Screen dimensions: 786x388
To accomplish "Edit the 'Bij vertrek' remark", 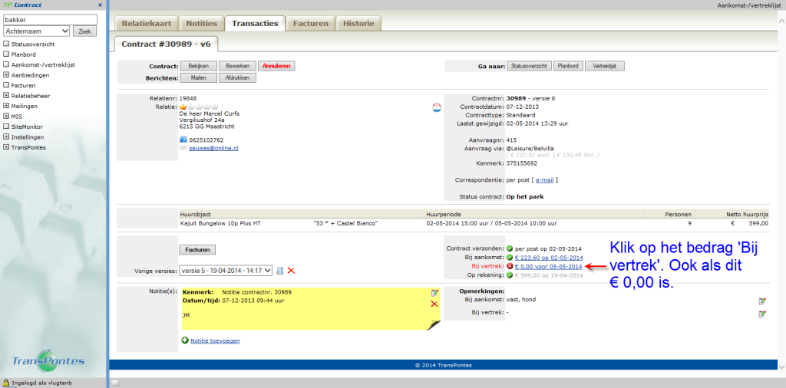I will 761,314.
